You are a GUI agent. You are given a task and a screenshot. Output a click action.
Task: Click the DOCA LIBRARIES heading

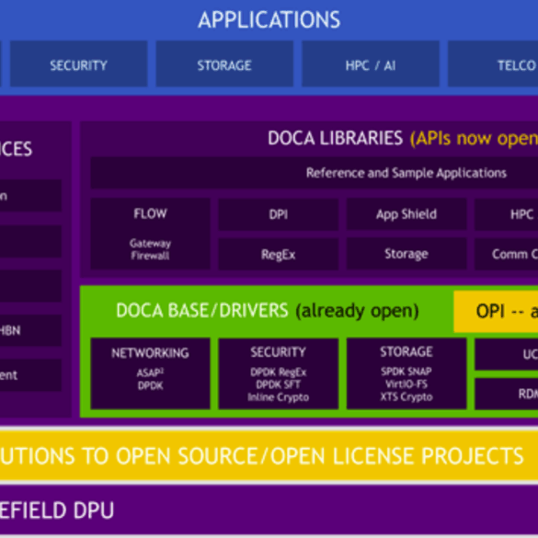[335, 138]
